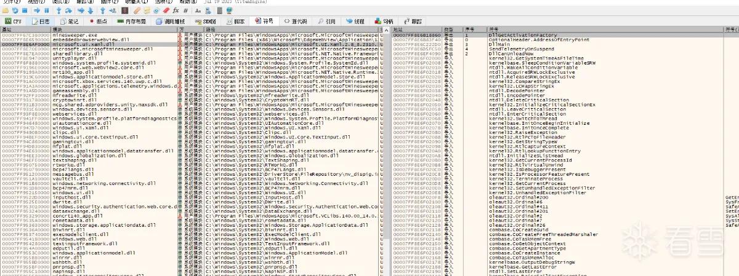This screenshot has width=739, height=276.
Task: Open Patches via the bandage icon
Action: coord(137,10)
